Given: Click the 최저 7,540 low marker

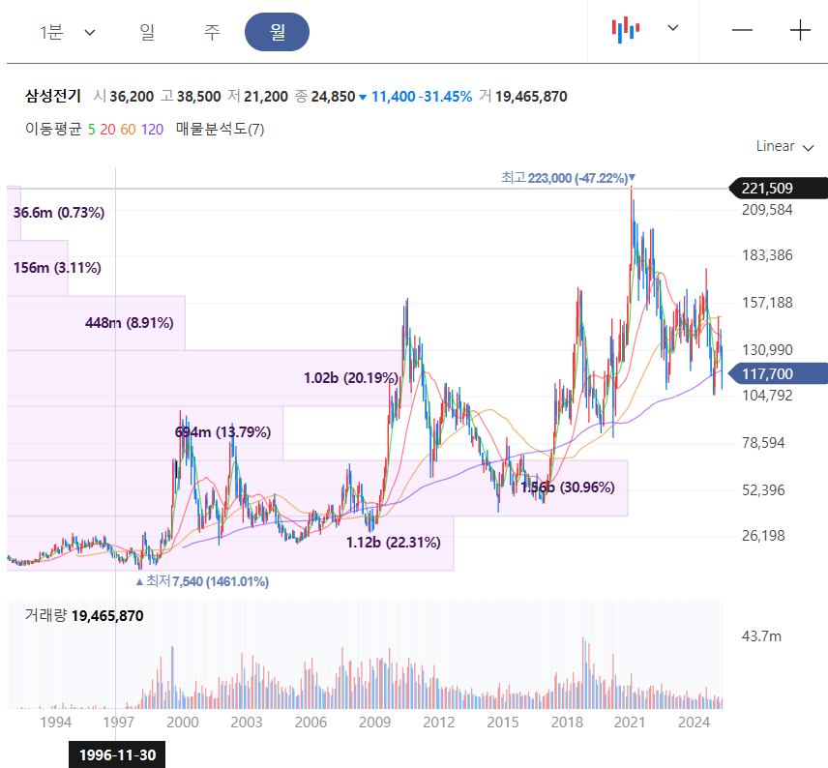Looking at the screenshot, I should (202, 581).
